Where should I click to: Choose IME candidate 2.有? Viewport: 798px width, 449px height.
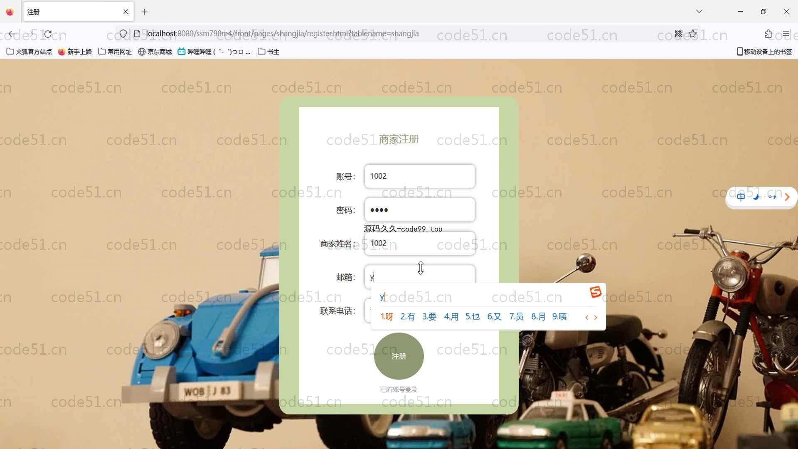407,317
